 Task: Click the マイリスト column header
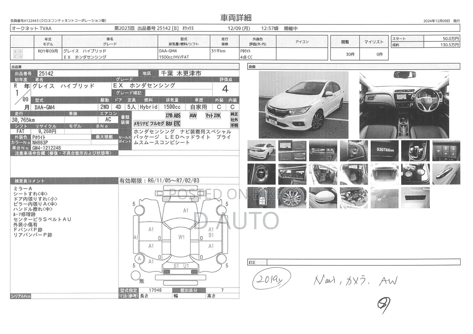tap(374, 42)
